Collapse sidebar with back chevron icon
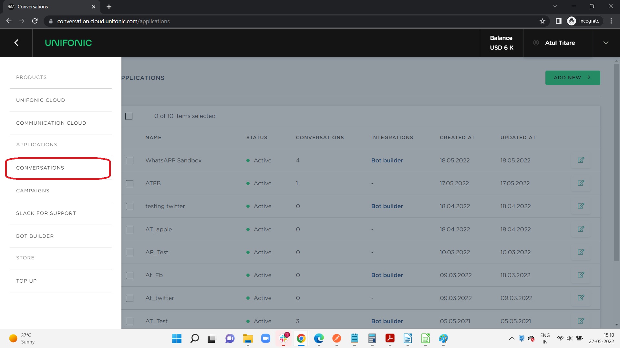 coord(16,43)
